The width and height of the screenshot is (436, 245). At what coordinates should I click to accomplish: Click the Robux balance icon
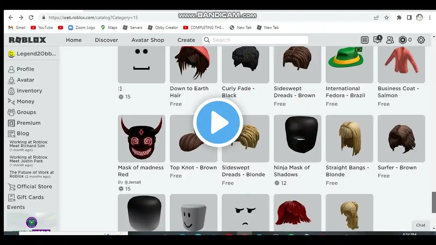[x=403, y=40]
